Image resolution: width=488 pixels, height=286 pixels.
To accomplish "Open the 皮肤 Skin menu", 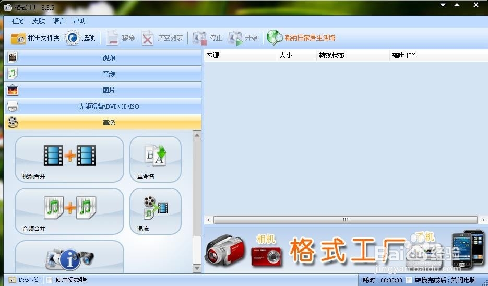I will 38,21.
